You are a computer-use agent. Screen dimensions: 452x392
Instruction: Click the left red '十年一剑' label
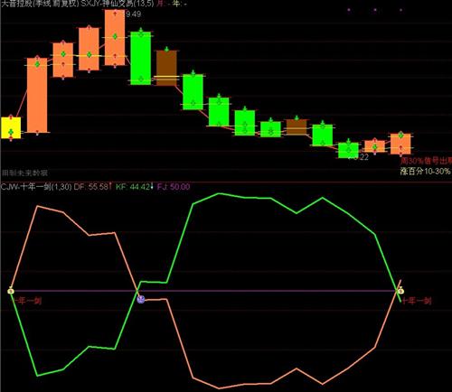[26, 301]
